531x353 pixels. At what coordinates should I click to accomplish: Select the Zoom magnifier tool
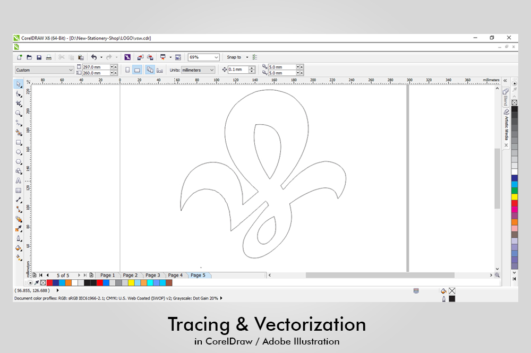(19, 113)
